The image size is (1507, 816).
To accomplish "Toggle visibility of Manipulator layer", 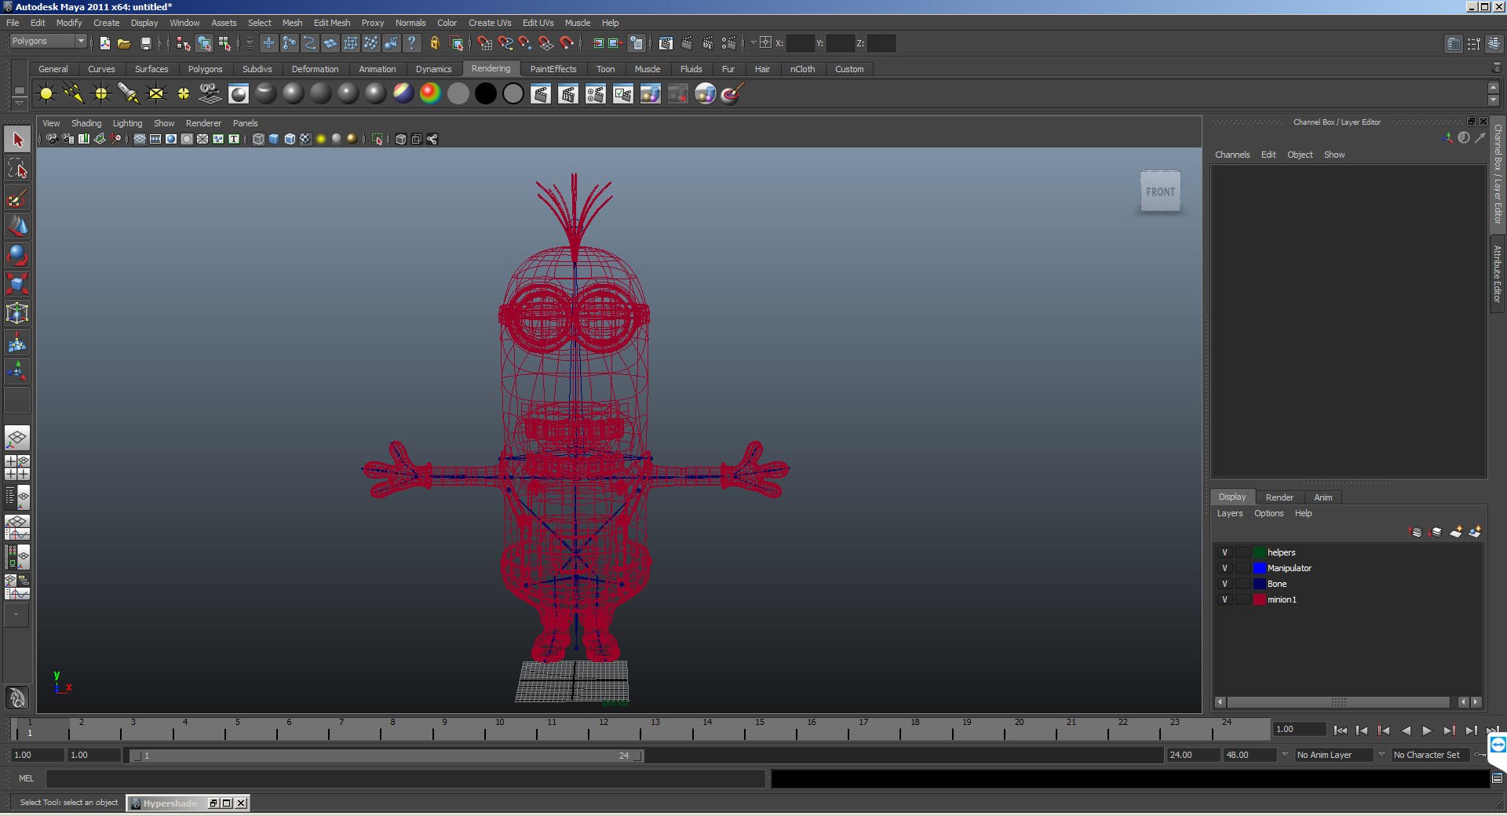I will tap(1224, 568).
